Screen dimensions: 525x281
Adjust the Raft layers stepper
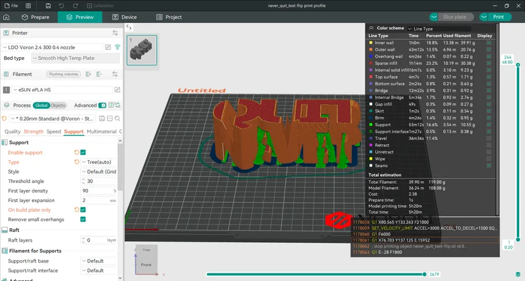coord(83,240)
